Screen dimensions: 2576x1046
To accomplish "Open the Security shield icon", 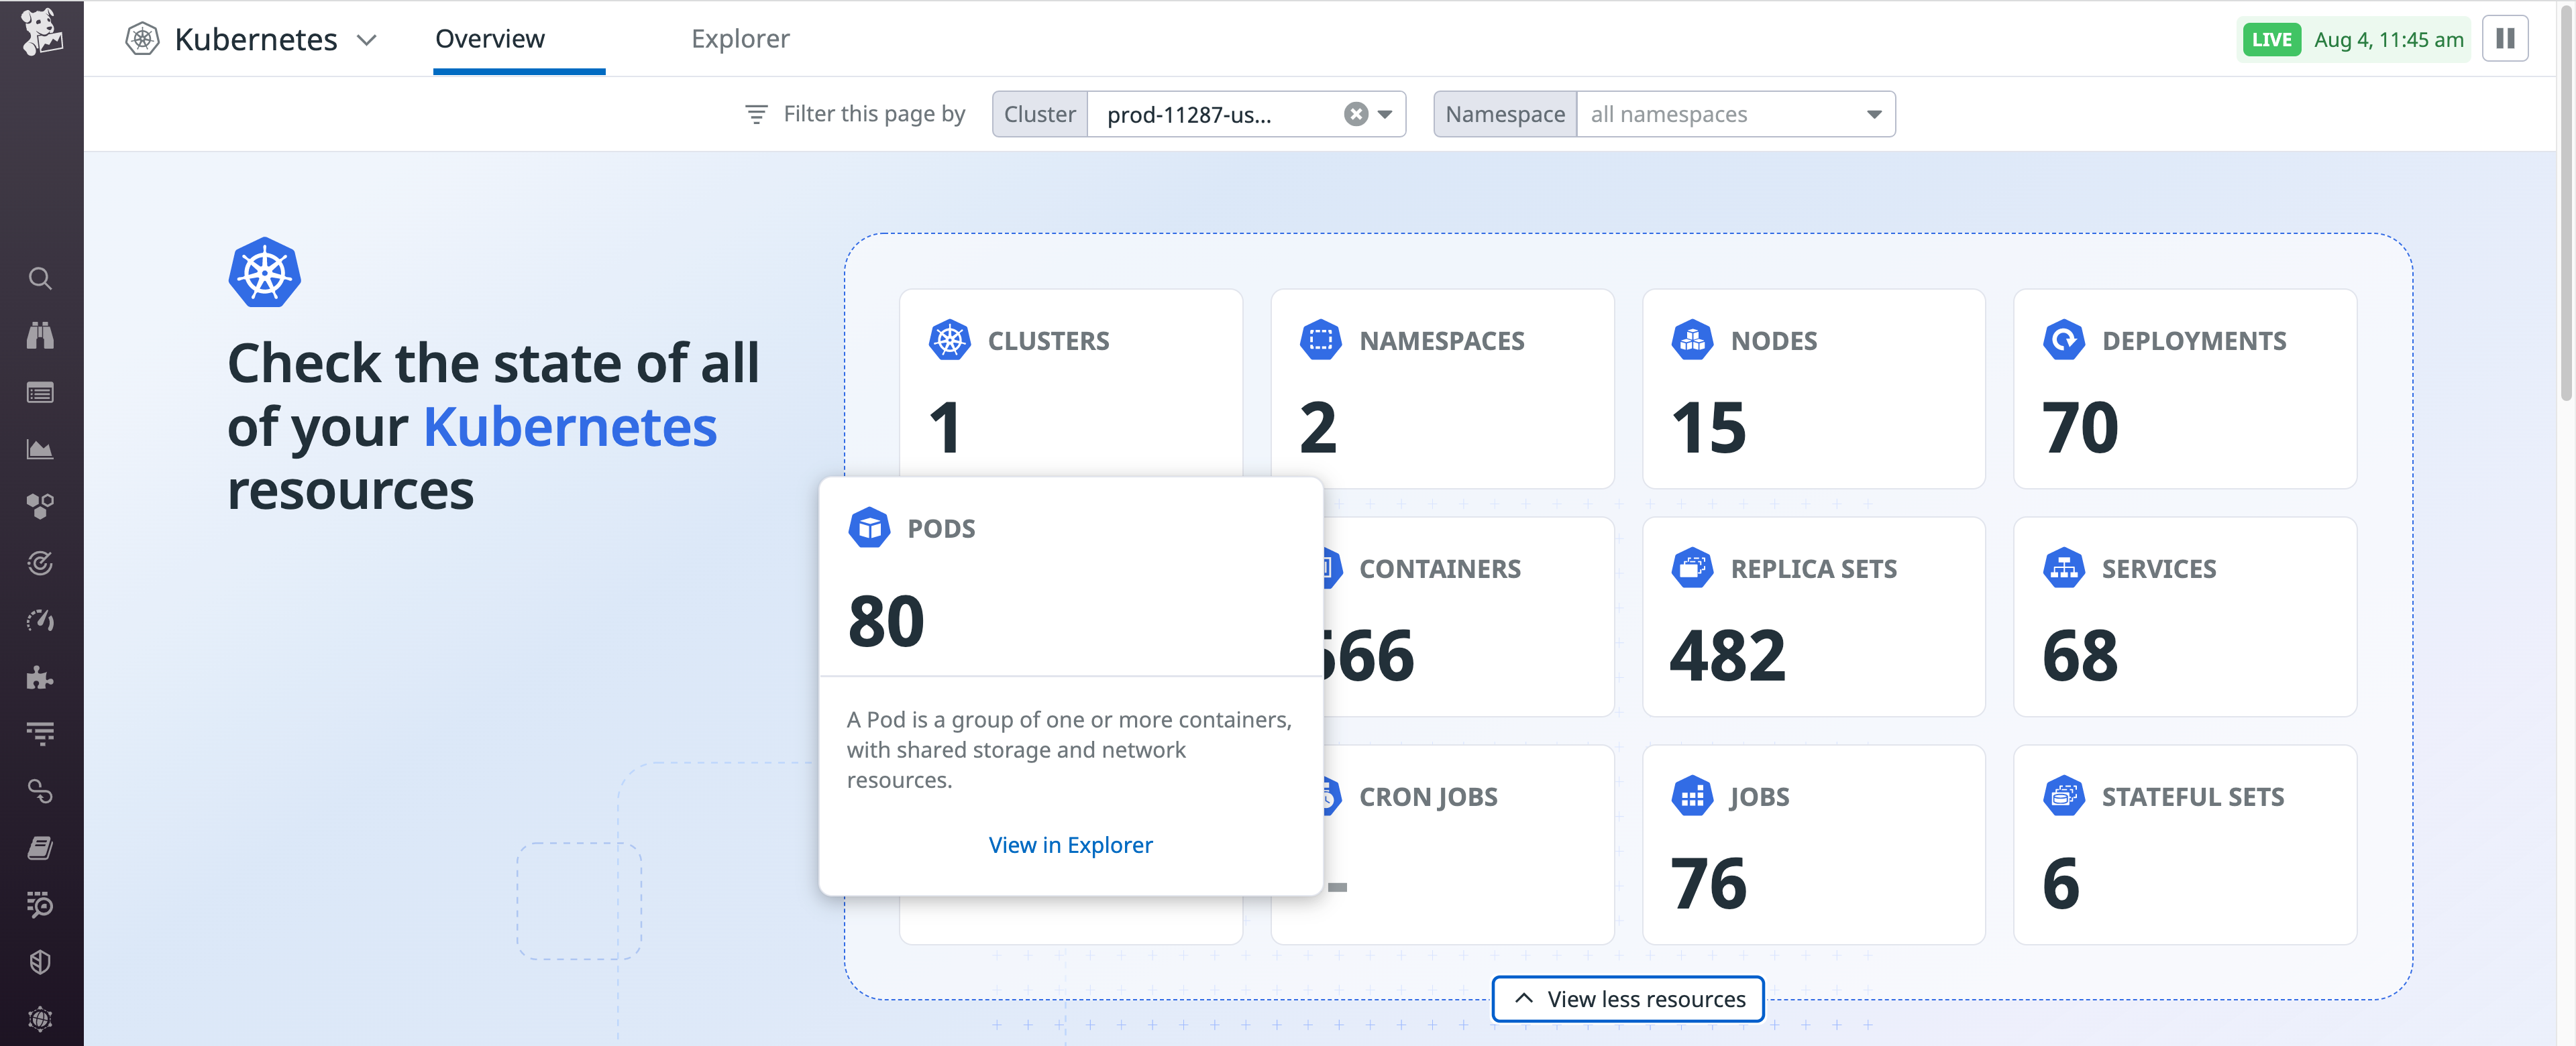I will [x=40, y=962].
